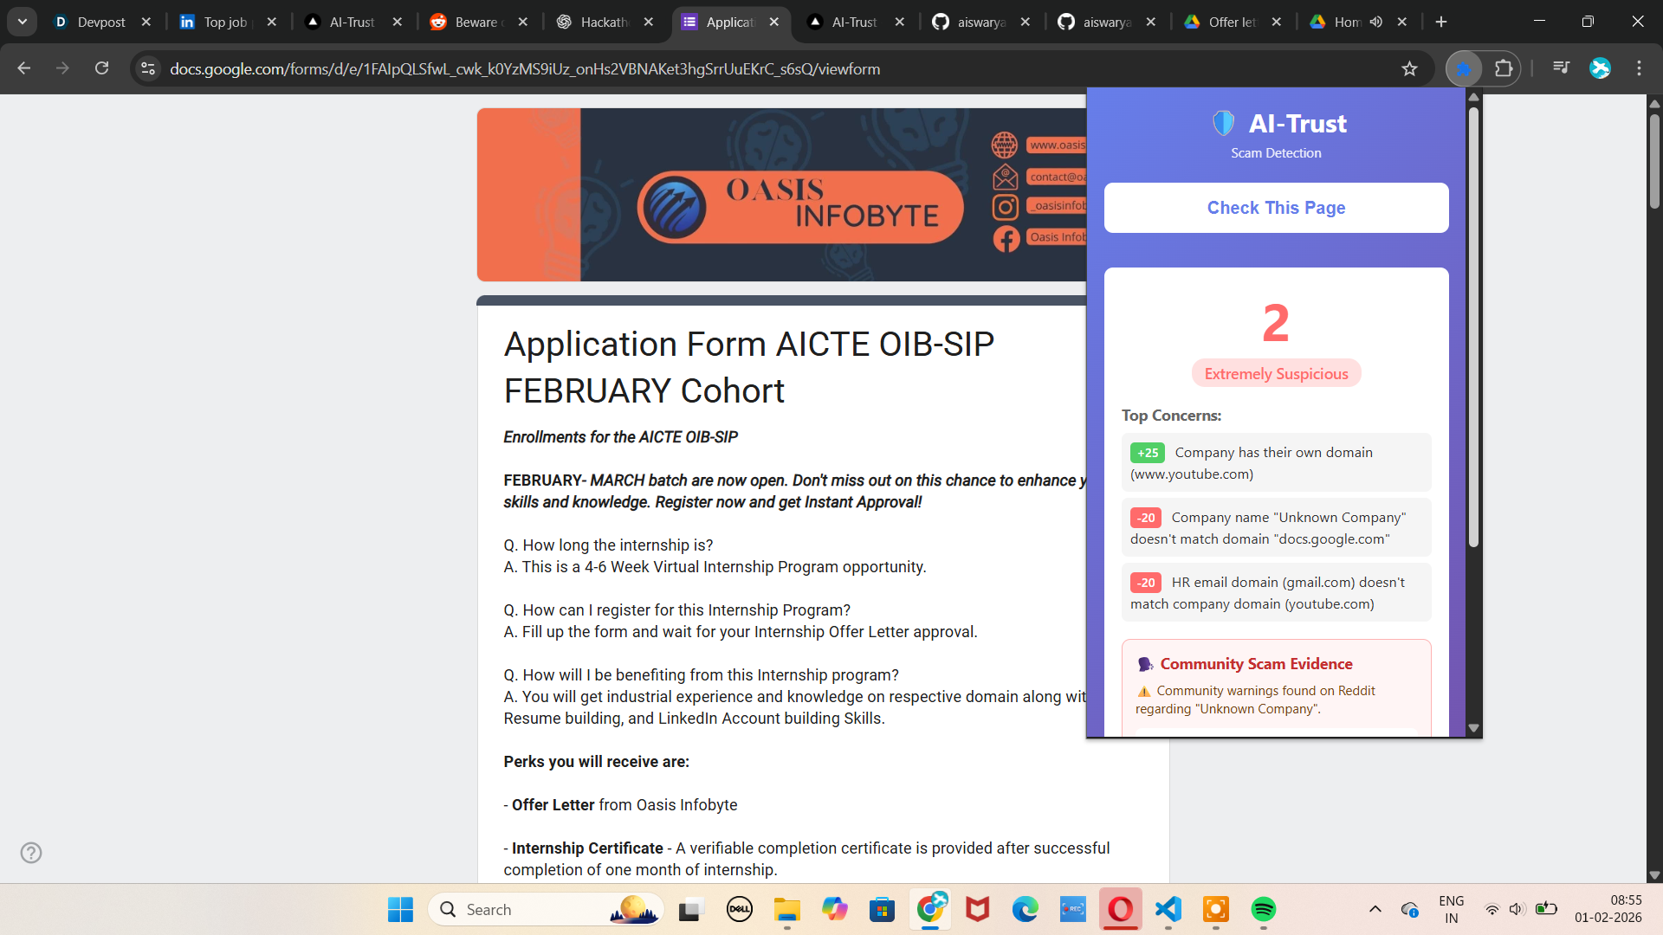Show hidden system tray icons chevron
This screenshot has width=1663, height=935.
click(x=1375, y=909)
